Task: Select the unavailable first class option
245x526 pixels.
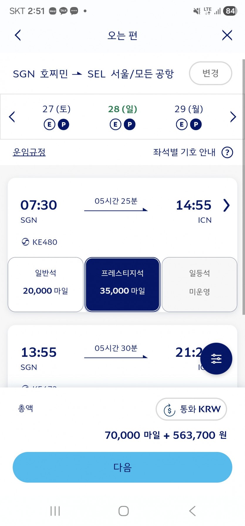Action: click(200, 284)
